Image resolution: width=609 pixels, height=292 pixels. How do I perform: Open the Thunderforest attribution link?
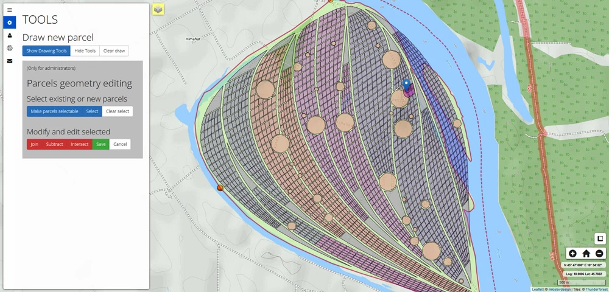click(x=596, y=290)
